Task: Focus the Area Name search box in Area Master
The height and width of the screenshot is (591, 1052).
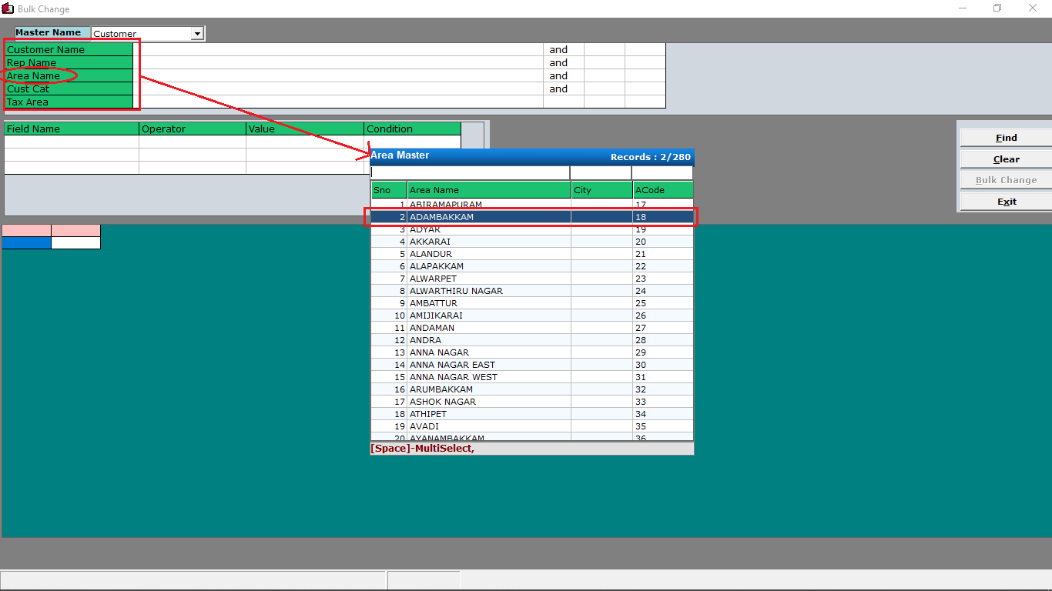Action: point(470,173)
